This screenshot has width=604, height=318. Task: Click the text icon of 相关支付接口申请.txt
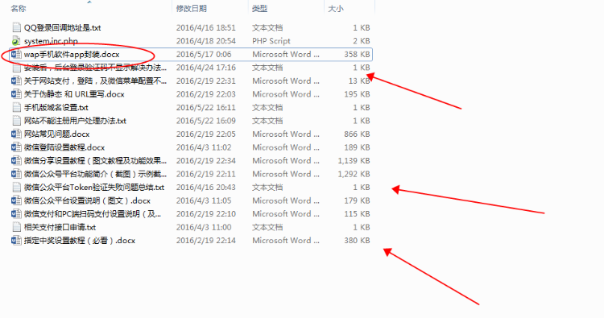(16, 227)
